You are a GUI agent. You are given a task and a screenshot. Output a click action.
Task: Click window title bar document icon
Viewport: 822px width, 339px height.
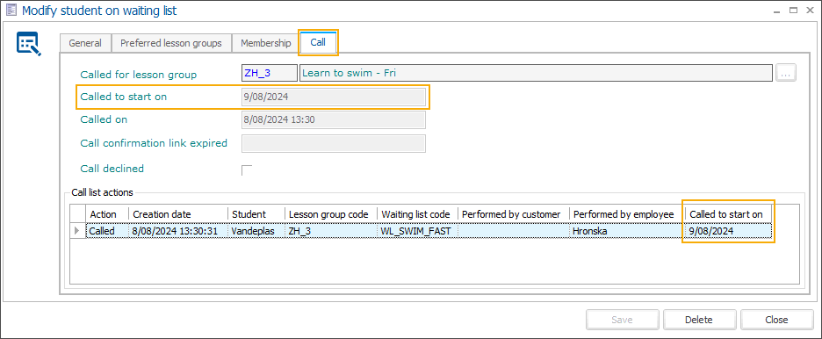pyautogui.click(x=11, y=10)
